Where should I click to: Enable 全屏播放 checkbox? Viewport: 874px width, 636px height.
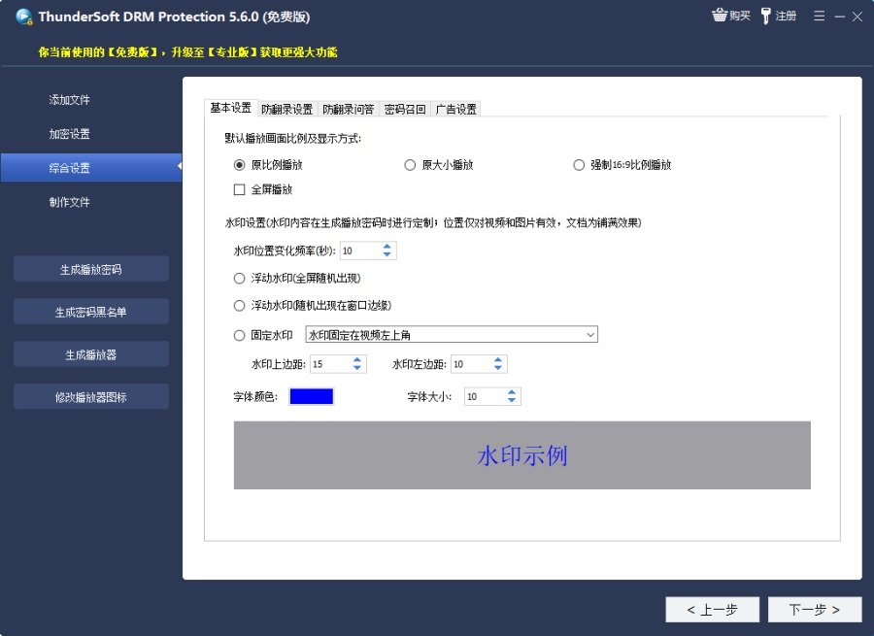pos(239,189)
